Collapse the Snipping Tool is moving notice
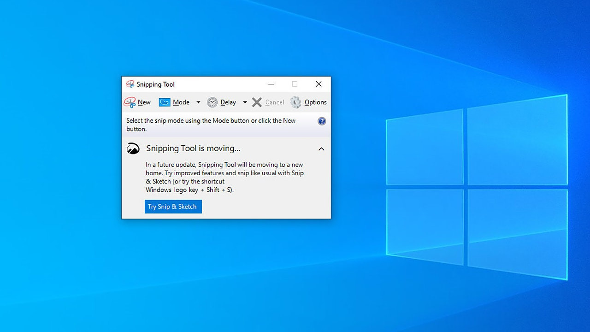The width and height of the screenshot is (590, 332). (x=321, y=149)
